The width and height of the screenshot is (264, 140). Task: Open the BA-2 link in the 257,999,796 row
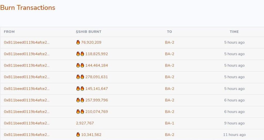point(170,100)
